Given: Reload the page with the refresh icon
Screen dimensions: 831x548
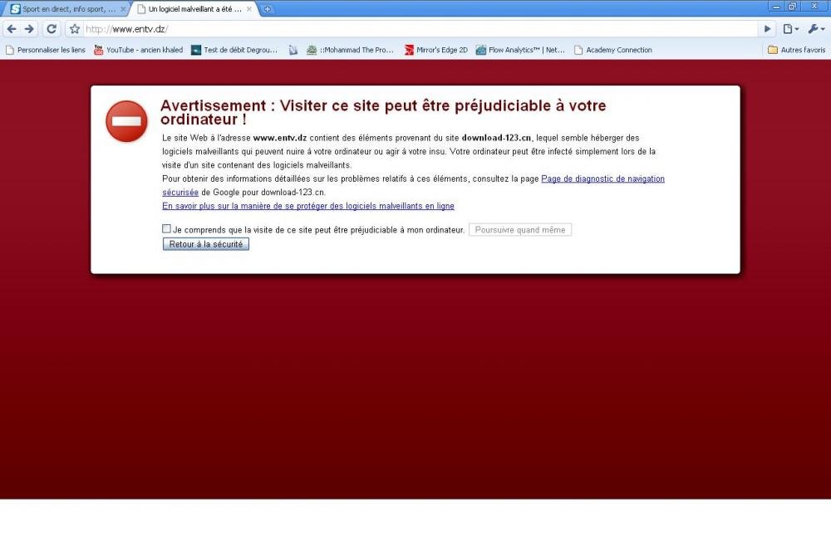Looking at the screenshot, I should point(52,29).
